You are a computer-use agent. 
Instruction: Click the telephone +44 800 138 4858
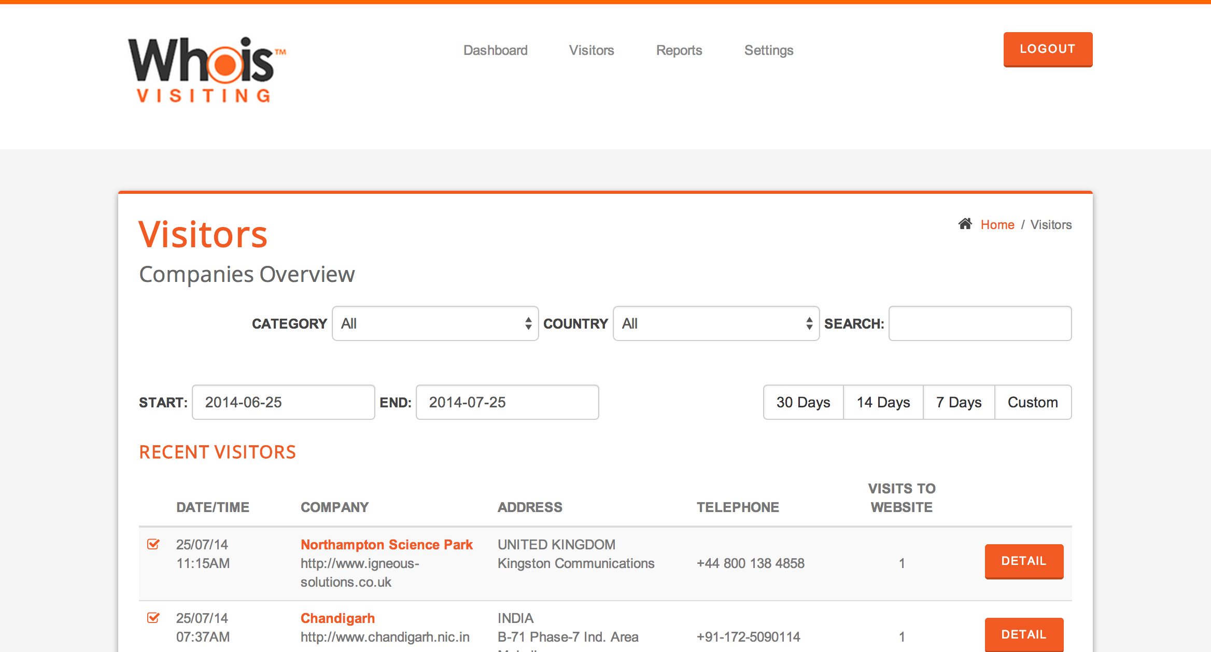coord(750,563)
